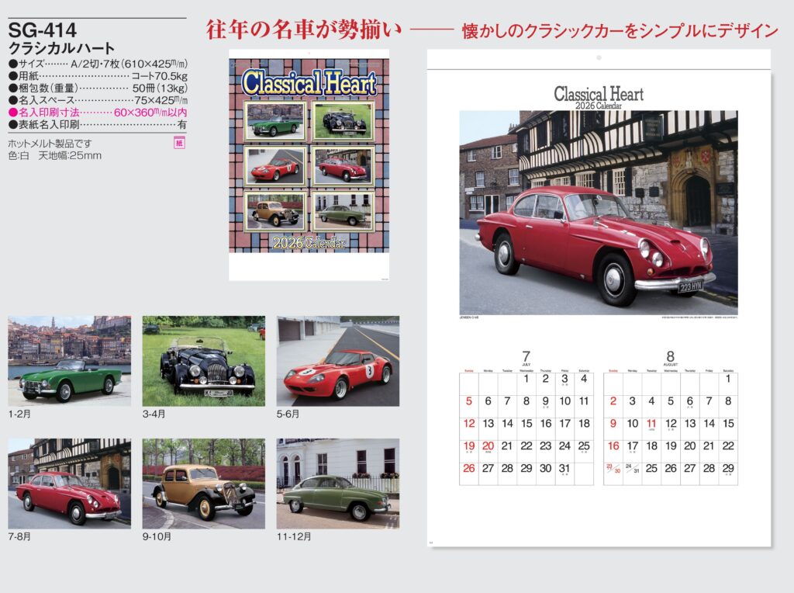Click the 2026 Calendar text on the cover bottom
Image resolution: width=794 pixels, height=593 pixels.
tap(309, 243)
